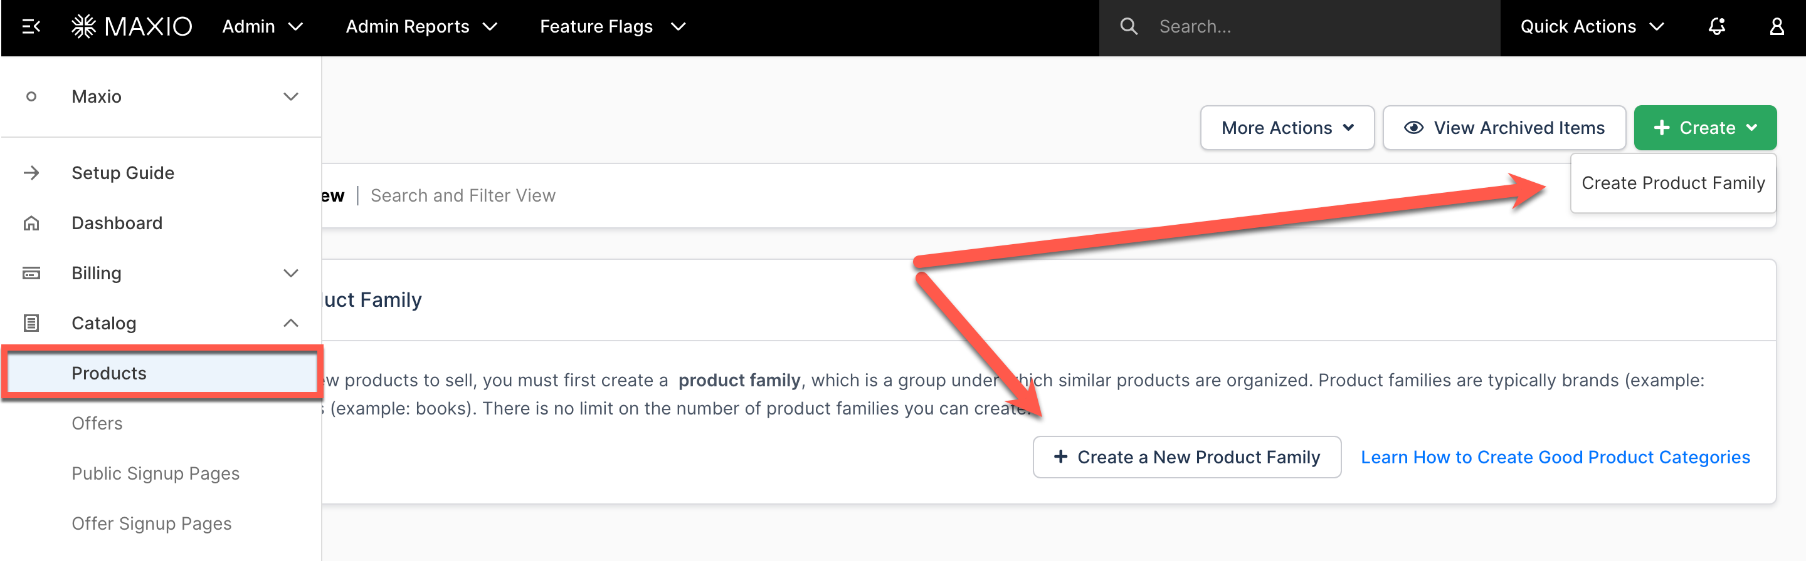The width and height of the screenshot is (1806, 561).
Task: Toggle View Archived Items
Action: (x=1504, y=128)
